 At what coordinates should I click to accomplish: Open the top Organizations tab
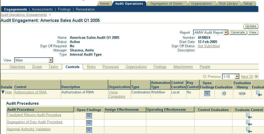(x=201, y=3)
